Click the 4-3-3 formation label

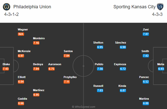(x=157, y=14)
